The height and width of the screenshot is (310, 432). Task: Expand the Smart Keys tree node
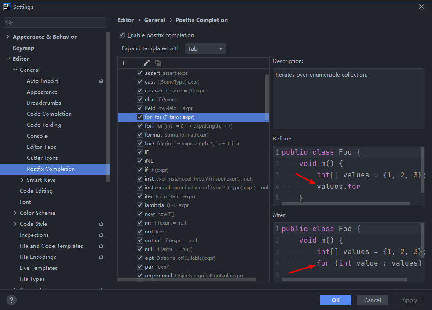(22, 180)
